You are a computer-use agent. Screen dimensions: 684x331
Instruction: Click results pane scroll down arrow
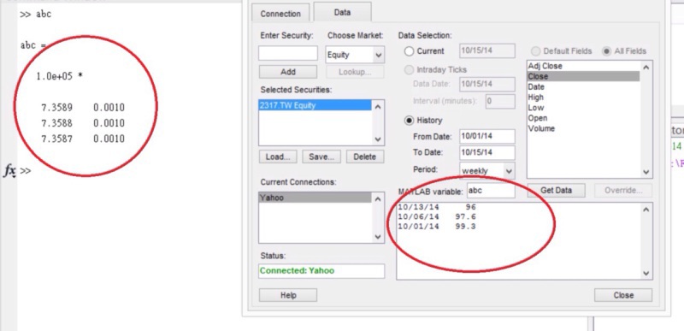tap(646, 274)
